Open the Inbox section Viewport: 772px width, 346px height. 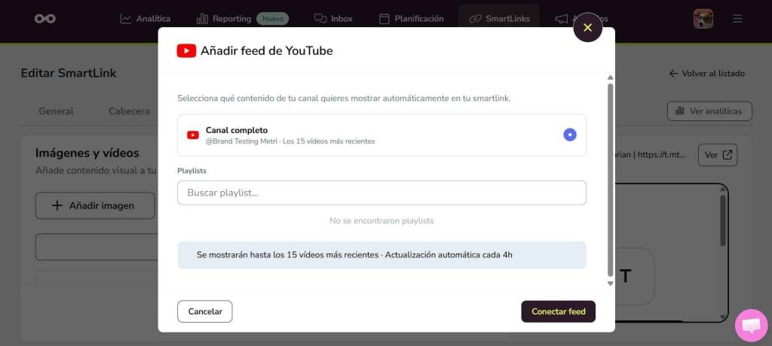coord(333,19)
